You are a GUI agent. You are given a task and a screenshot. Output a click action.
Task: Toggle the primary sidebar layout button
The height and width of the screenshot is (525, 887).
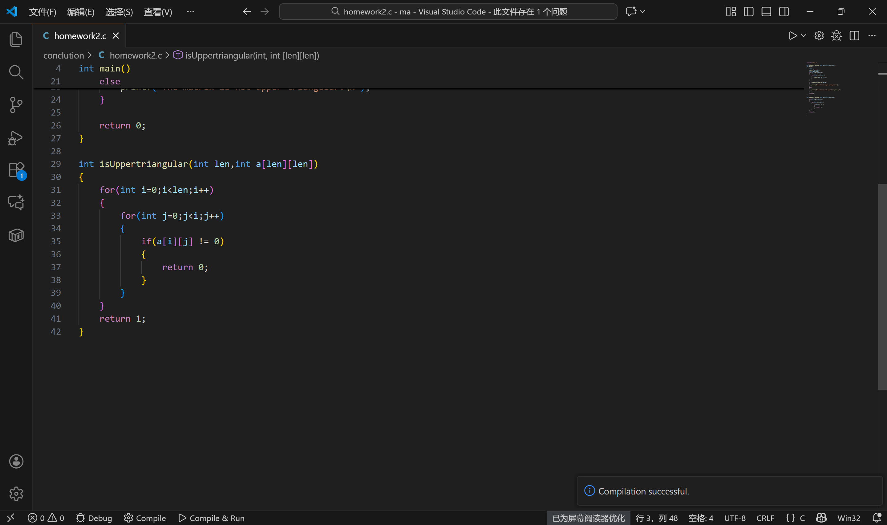[x=748, y=12]
